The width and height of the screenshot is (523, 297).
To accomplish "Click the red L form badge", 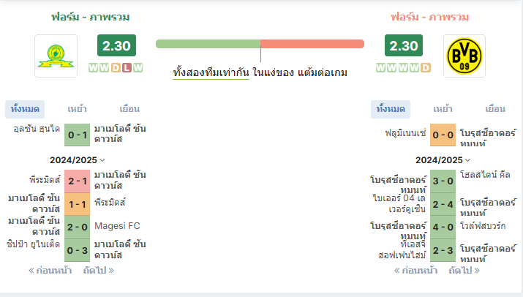I will pos(127,68).
